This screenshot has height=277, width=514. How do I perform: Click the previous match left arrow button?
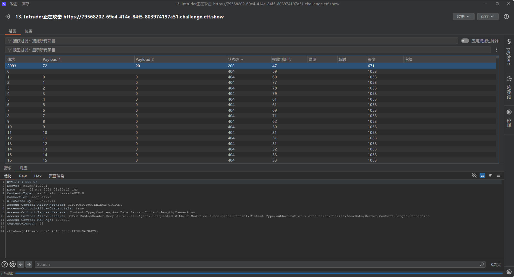click(x=21, y=264)
